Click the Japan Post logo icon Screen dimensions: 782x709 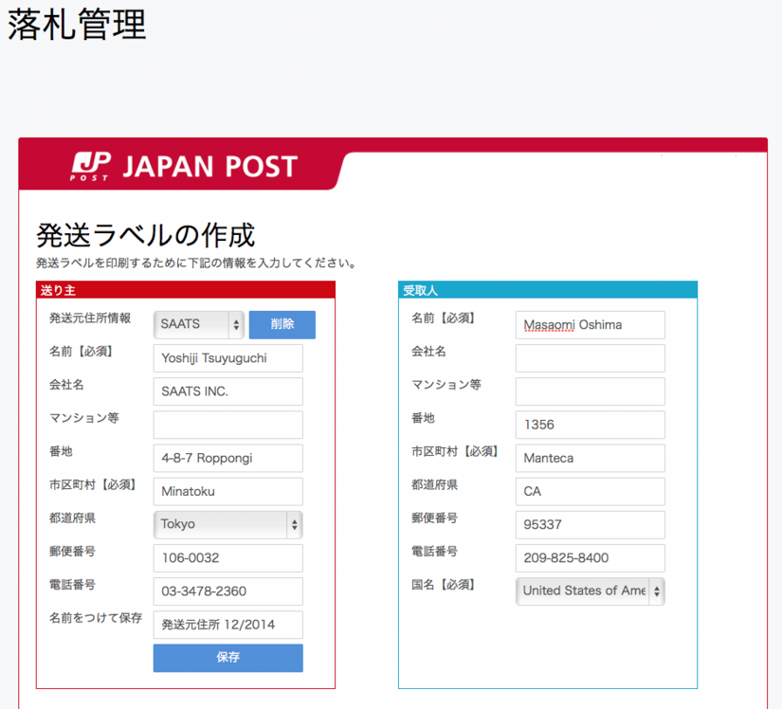[x=91, y=166]
